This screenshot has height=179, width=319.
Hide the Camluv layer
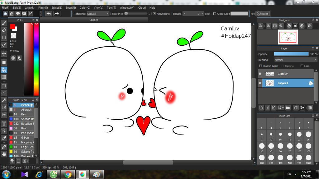pos(260,74)
